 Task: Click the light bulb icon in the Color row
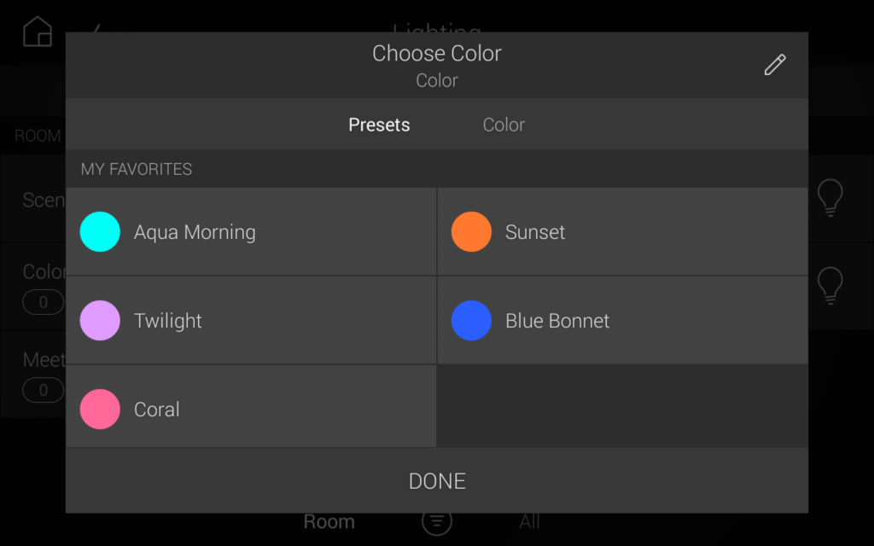coord(830,285)
